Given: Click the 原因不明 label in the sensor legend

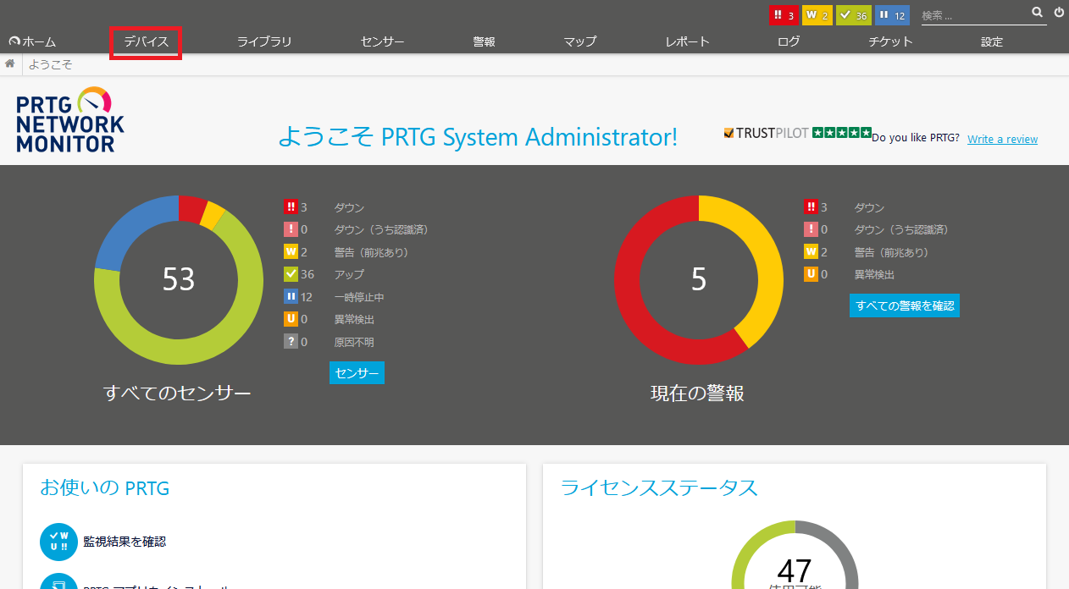Looking at the screenshot, I should tap(354, 342).
